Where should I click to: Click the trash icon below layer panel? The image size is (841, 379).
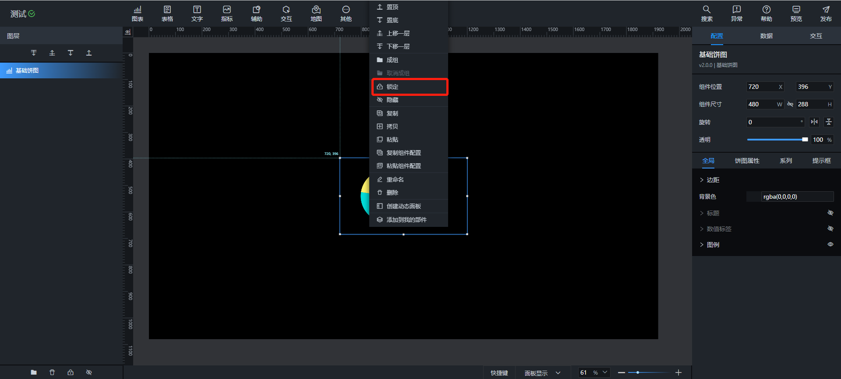click(x=52, y=372)
